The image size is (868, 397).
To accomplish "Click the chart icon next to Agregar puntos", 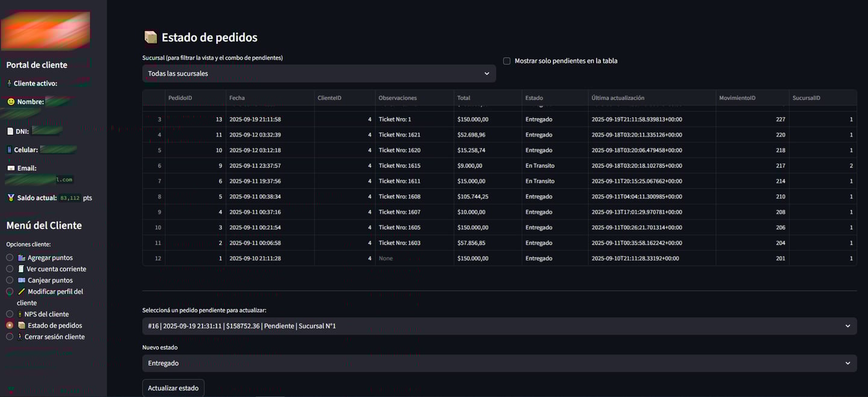I will [22, 257].
